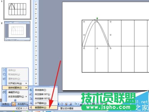Activate the Select Objects arrow tool

pyautogui.click(x=14, y=104)
